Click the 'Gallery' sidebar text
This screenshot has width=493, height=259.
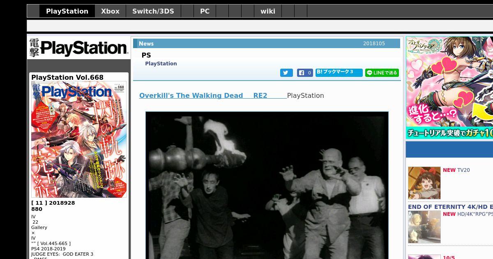coord(39,227)
